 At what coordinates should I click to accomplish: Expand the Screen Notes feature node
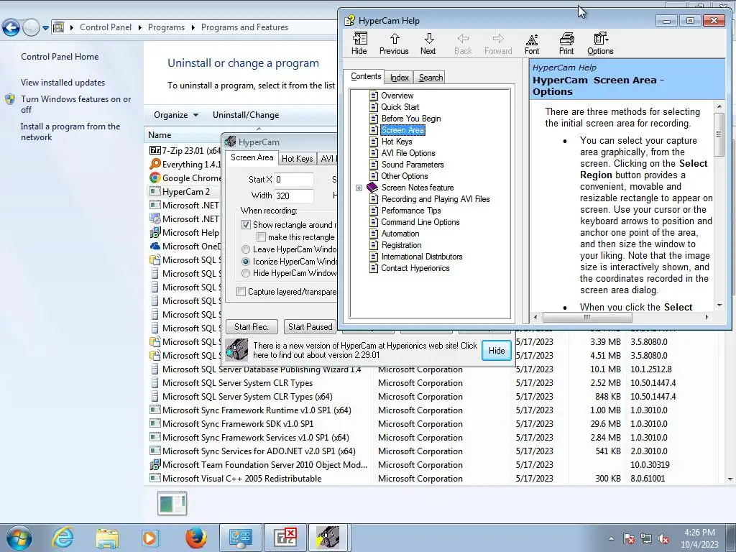(359, 188)
